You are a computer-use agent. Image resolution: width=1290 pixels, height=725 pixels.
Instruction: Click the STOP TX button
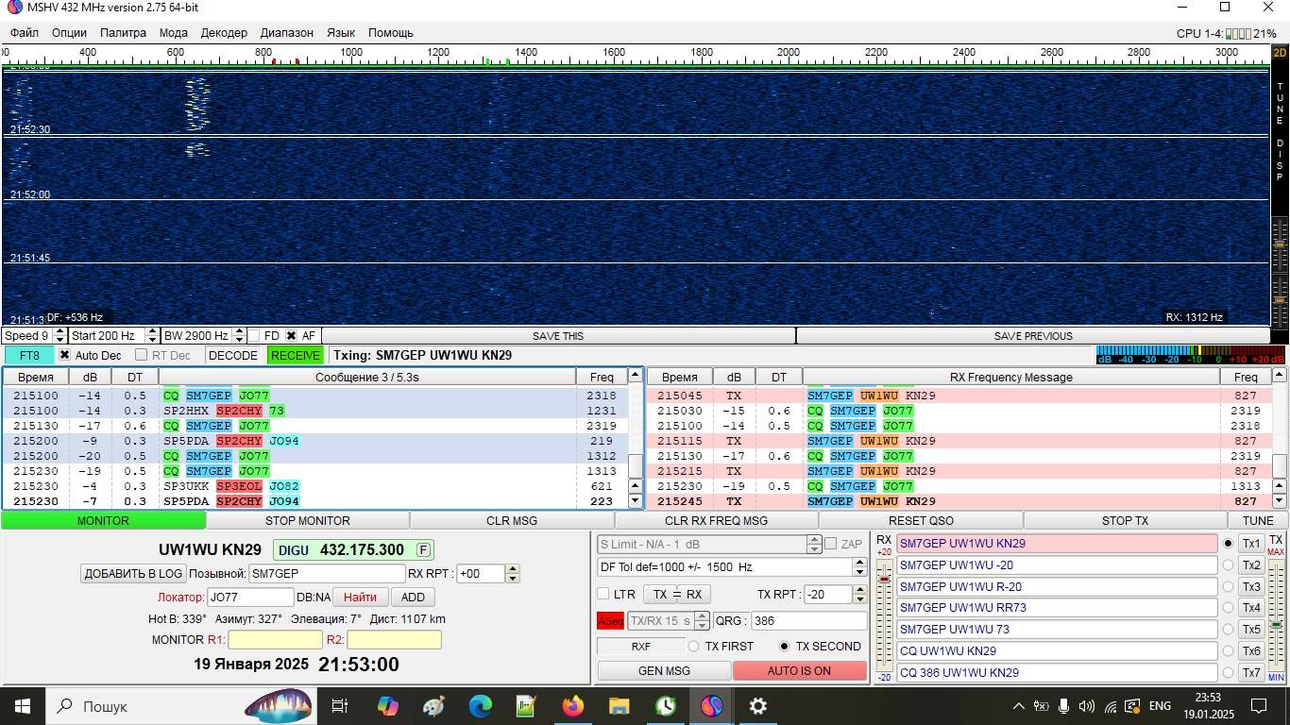(x=1125, y=520)
